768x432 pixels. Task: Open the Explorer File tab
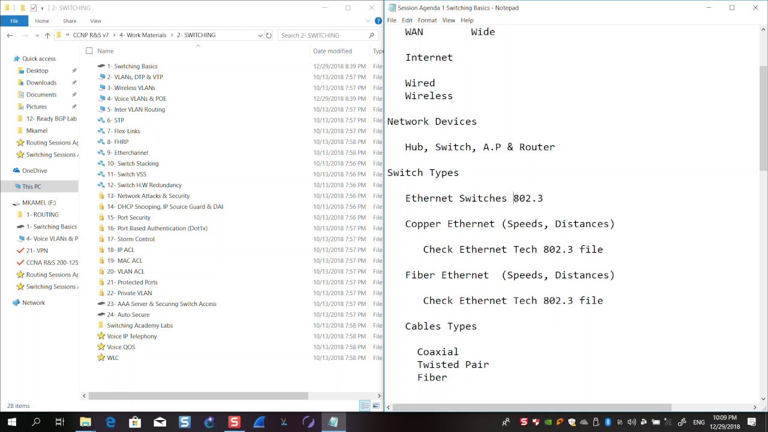[14, 21]
